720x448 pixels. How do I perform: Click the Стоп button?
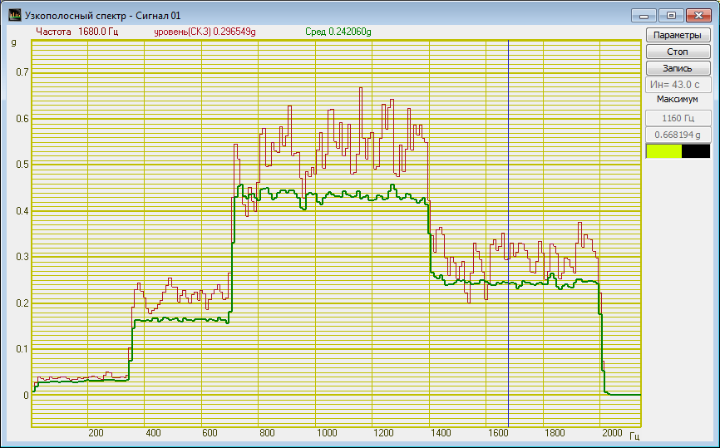(678, 52)
